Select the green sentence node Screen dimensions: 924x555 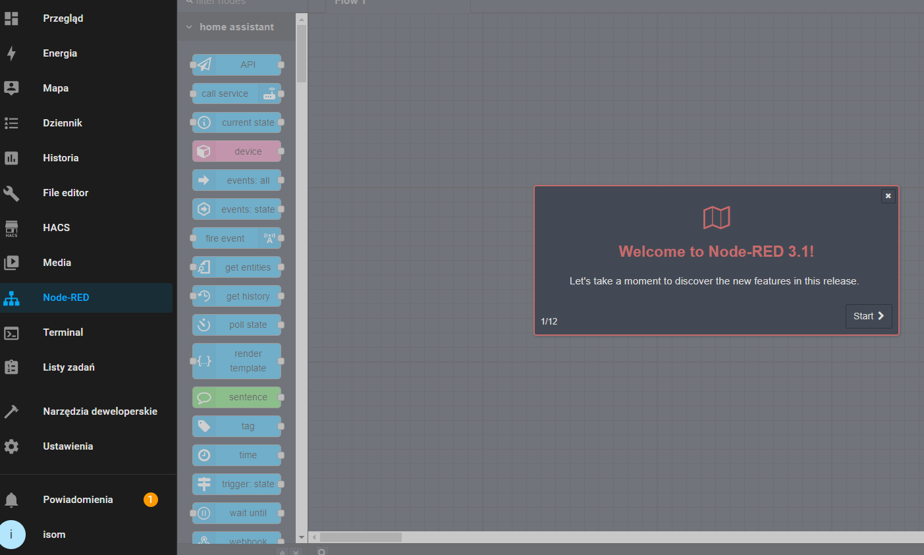click(x=237, y=397)
